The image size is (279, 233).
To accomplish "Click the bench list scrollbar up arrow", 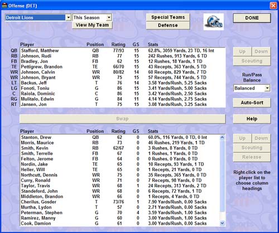I will [x=222, y=138].
